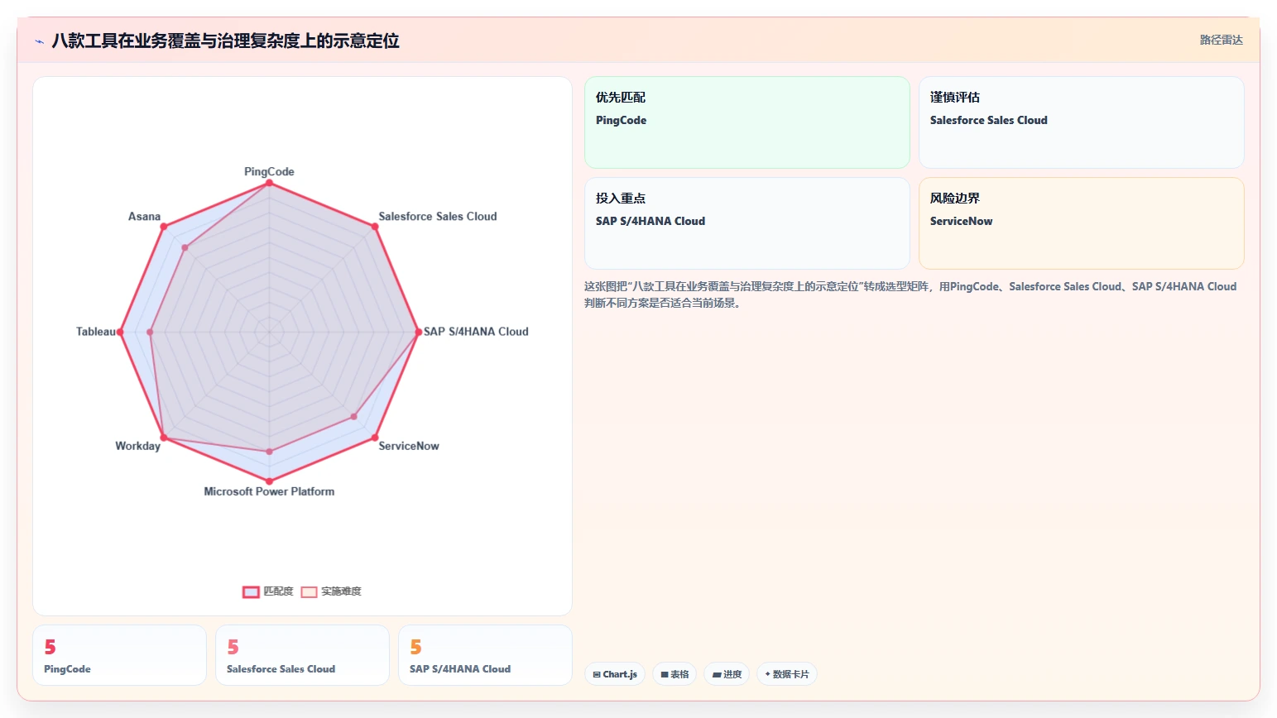Select the 进度 tag chip

[x=727, y=674]
